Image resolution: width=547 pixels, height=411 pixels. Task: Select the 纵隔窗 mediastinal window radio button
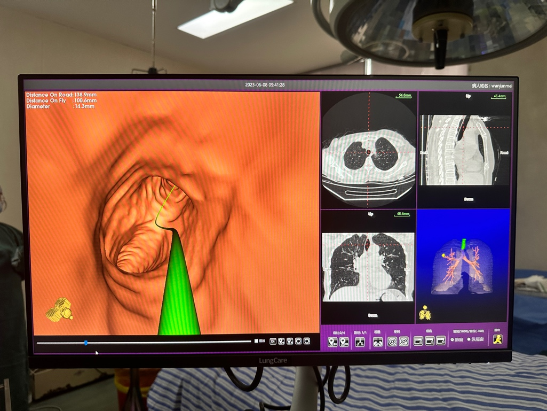coord(470,339)
